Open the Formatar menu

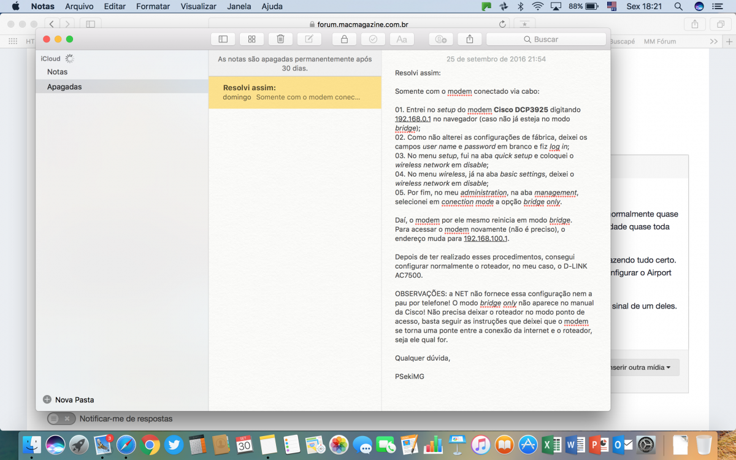153,6
